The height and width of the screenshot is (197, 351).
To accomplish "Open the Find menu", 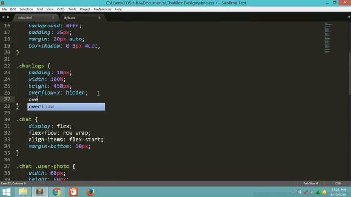I will click(x=39, y=9).
